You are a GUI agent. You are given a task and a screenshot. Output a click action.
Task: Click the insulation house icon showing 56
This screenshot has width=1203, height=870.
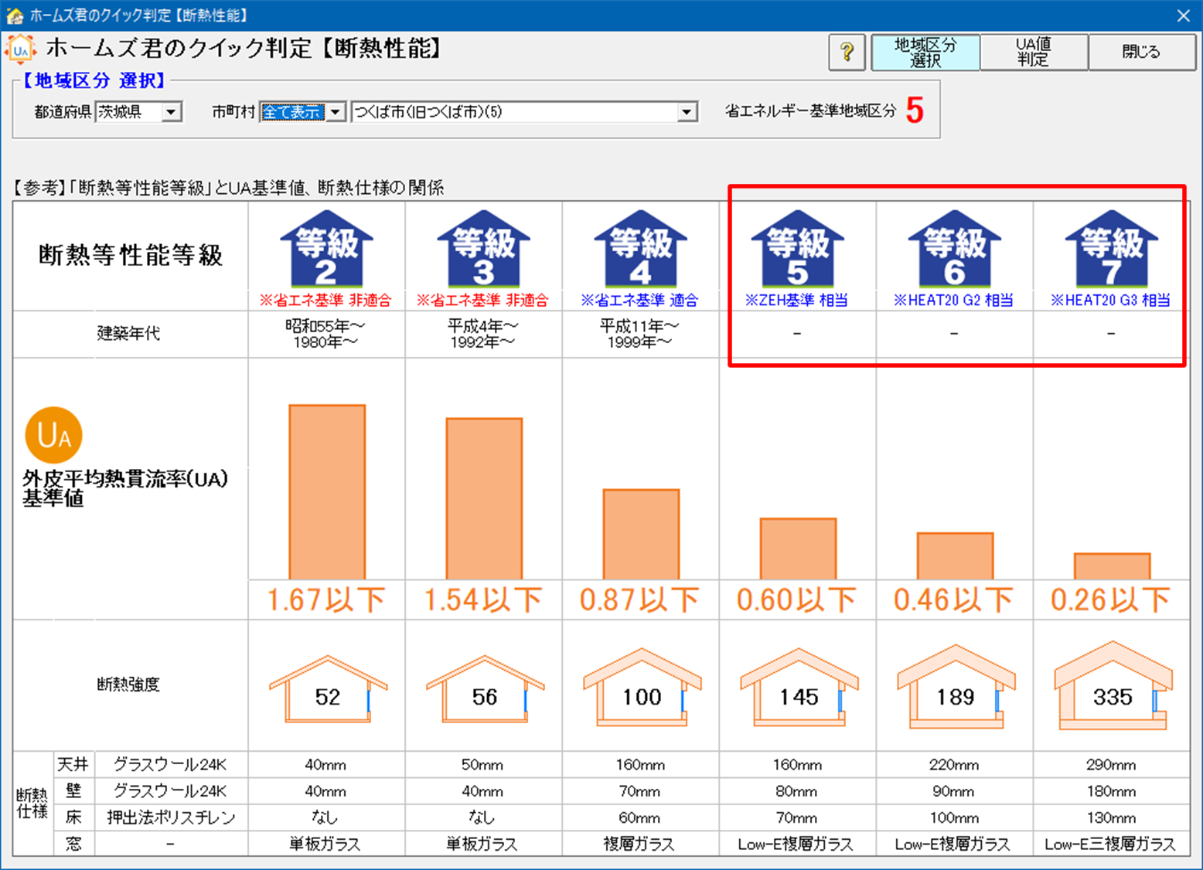coord(485,689)
